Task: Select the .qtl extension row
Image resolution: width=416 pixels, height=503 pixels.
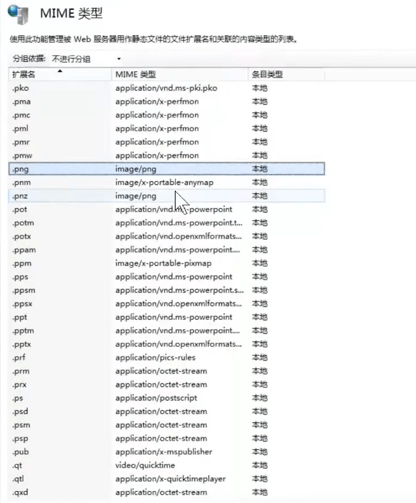Action: [166, 478]
